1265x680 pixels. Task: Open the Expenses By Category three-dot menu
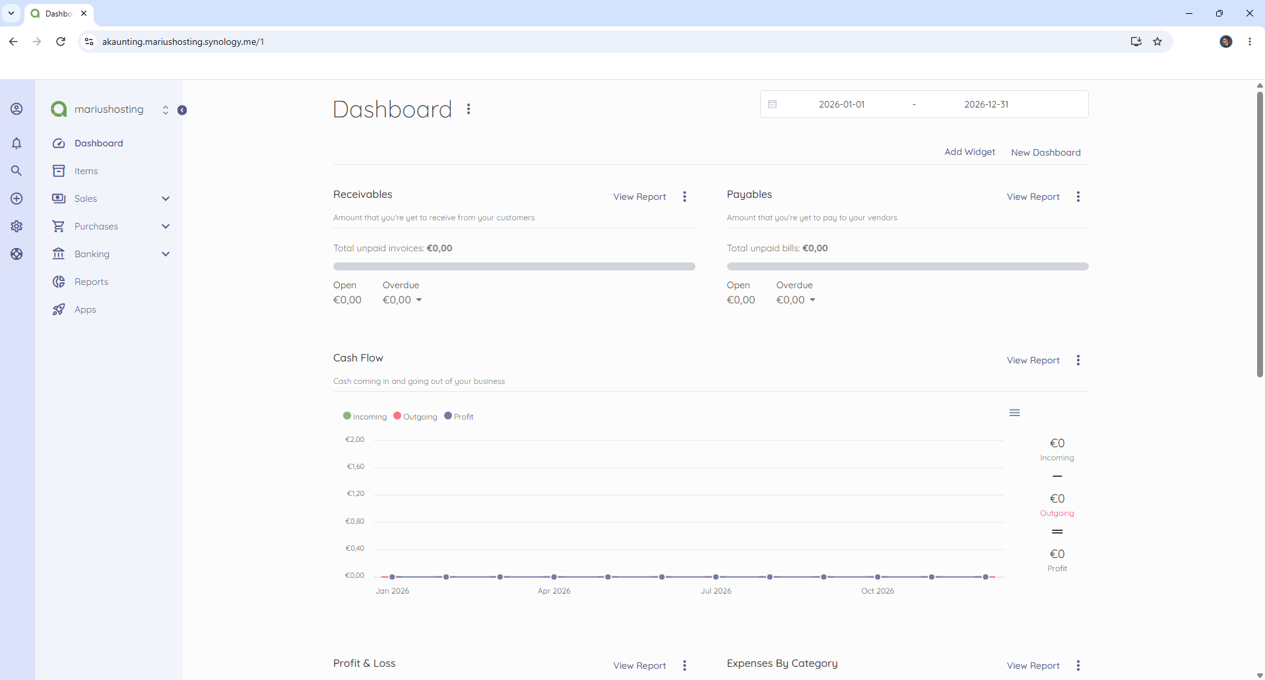click(x=1078, y=665)
